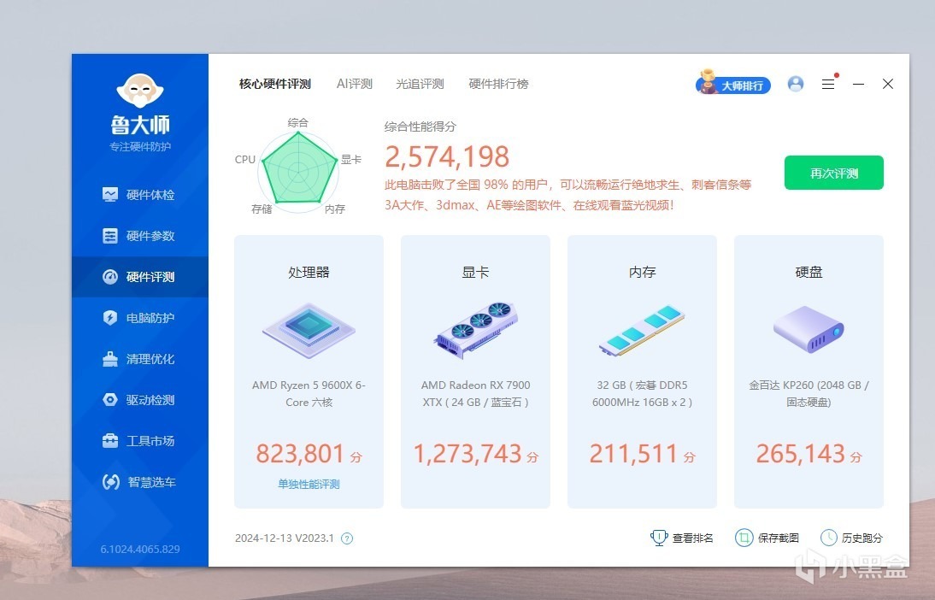Click AMD Radeon RX 7900 XTX text
The height and width of the screenshot is (600, 935).
pyautogui.click(x=475, y=394)
